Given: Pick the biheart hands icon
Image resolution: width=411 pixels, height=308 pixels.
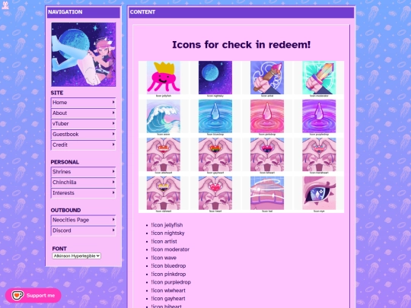Looking at the screenshot, I should (267, 154).
